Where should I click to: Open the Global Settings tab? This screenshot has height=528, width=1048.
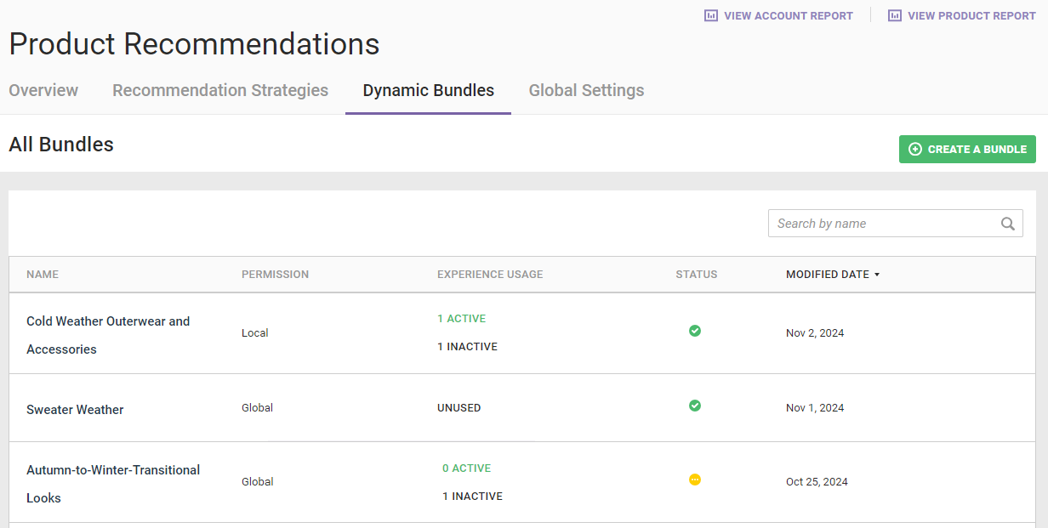coord(586,90)
